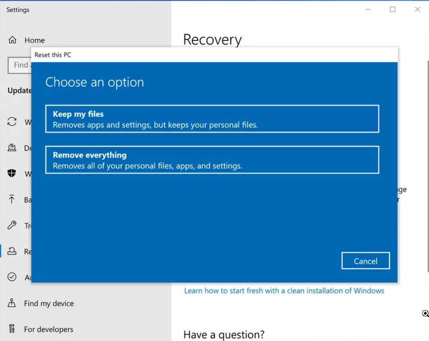
Task: Minimize the Settings window
Action: click(368, 9)
